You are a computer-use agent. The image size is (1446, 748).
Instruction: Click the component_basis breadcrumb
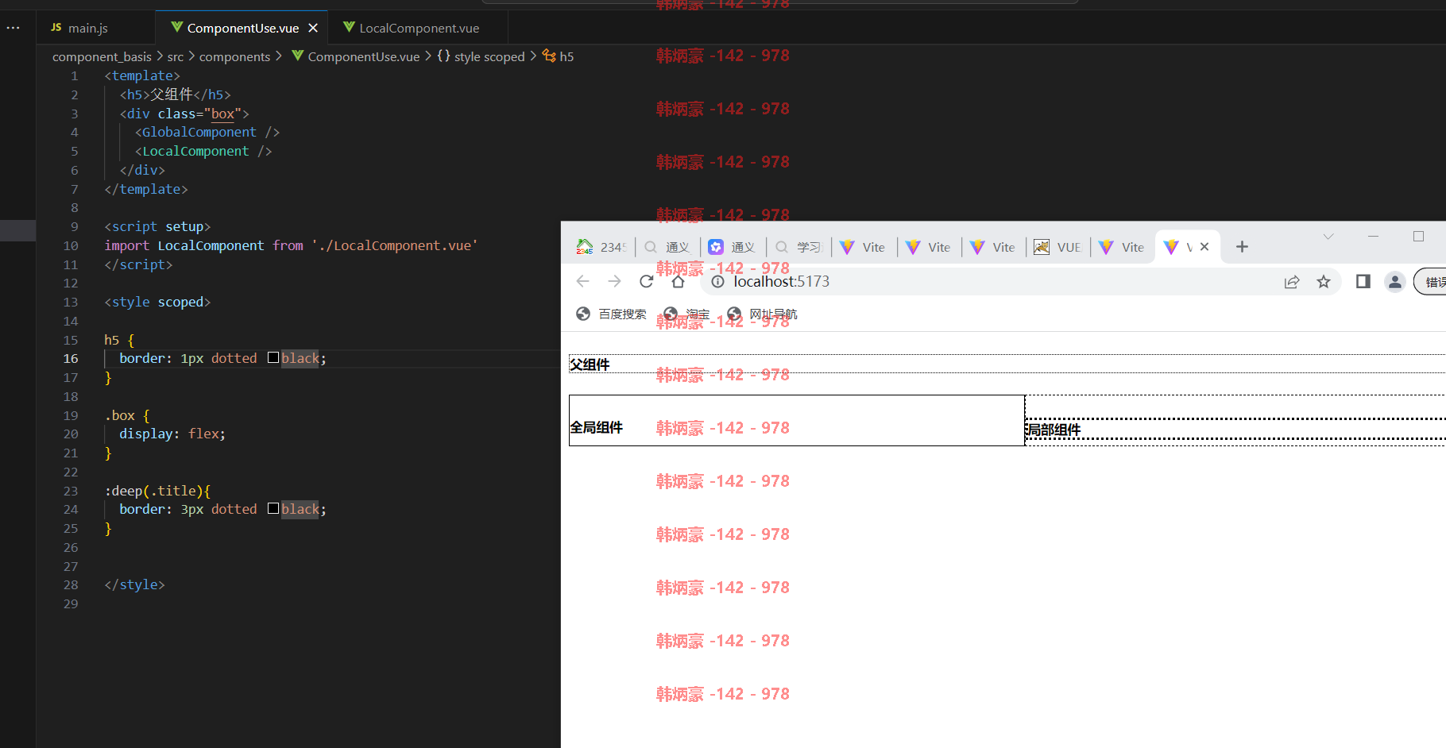point(102,56)
